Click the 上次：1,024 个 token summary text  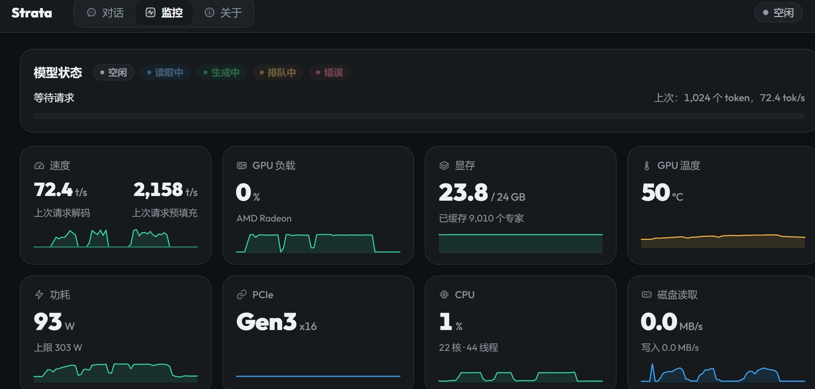[729, 98]
